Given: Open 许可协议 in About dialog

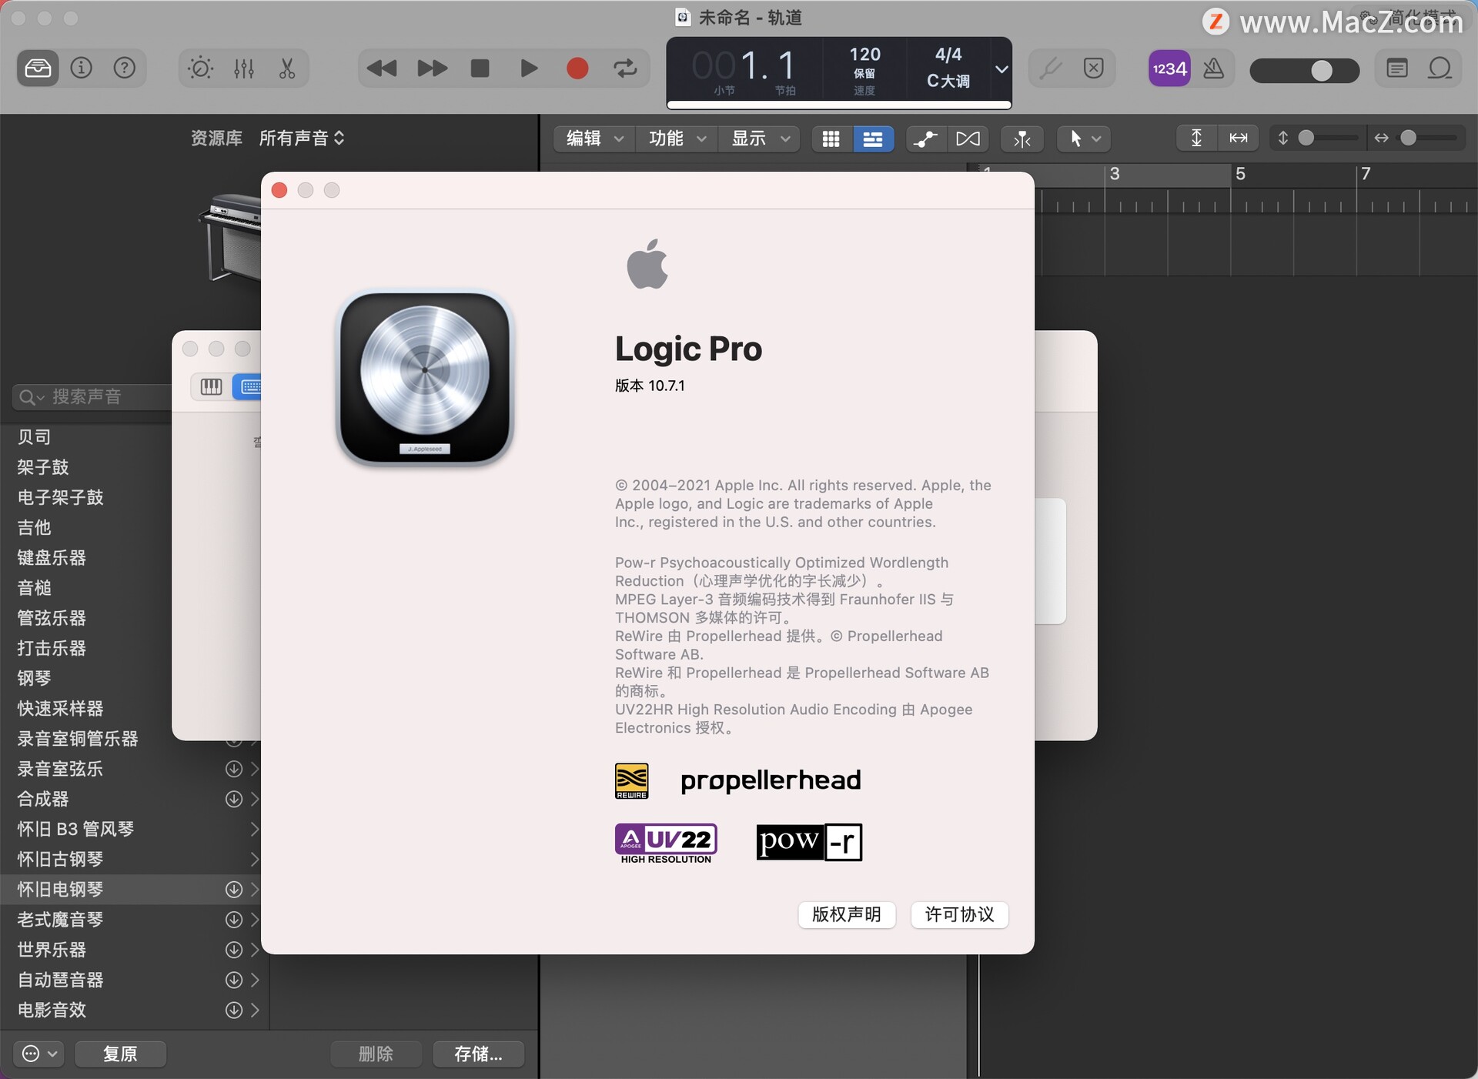Looking at the screenshot, I should click(x=959, y=914).
